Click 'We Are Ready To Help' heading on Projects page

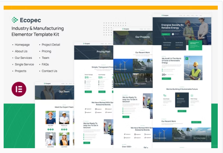130,99
